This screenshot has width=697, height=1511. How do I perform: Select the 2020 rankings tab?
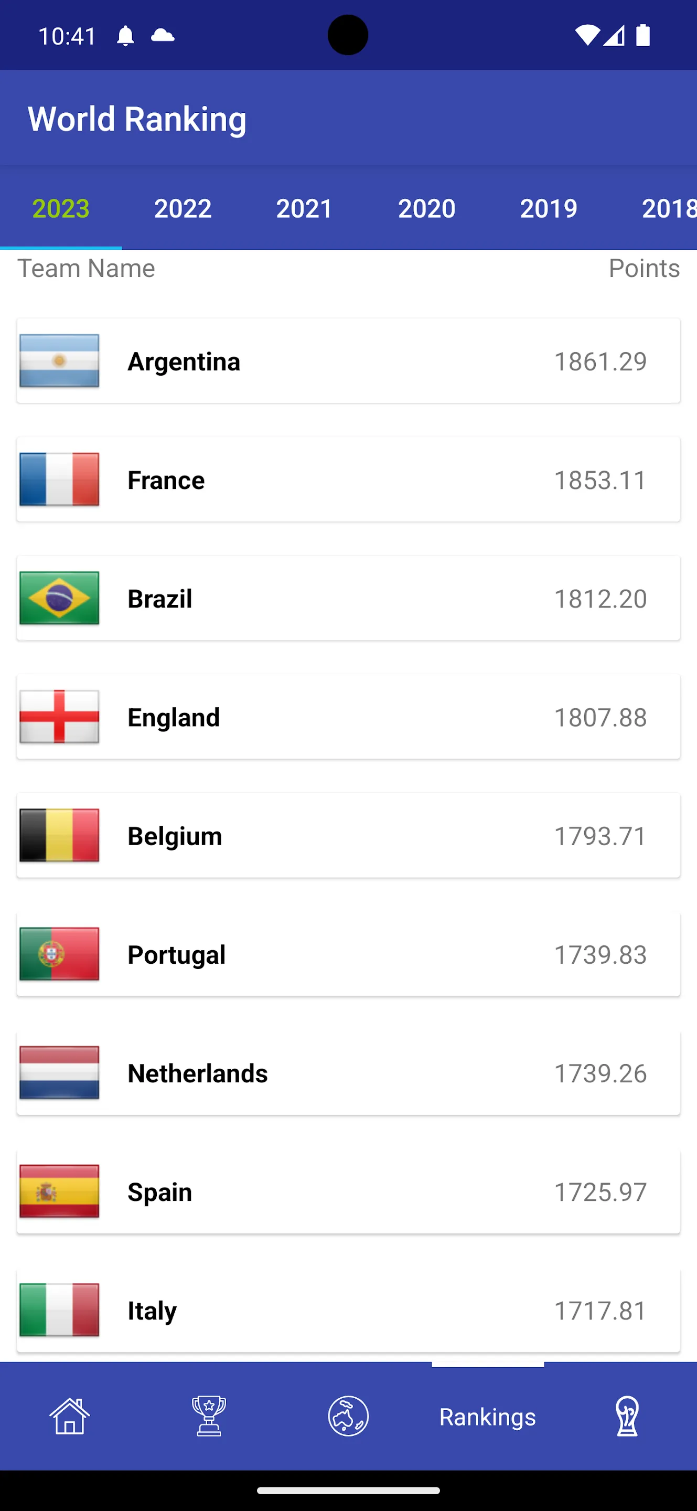pos(427,208)
